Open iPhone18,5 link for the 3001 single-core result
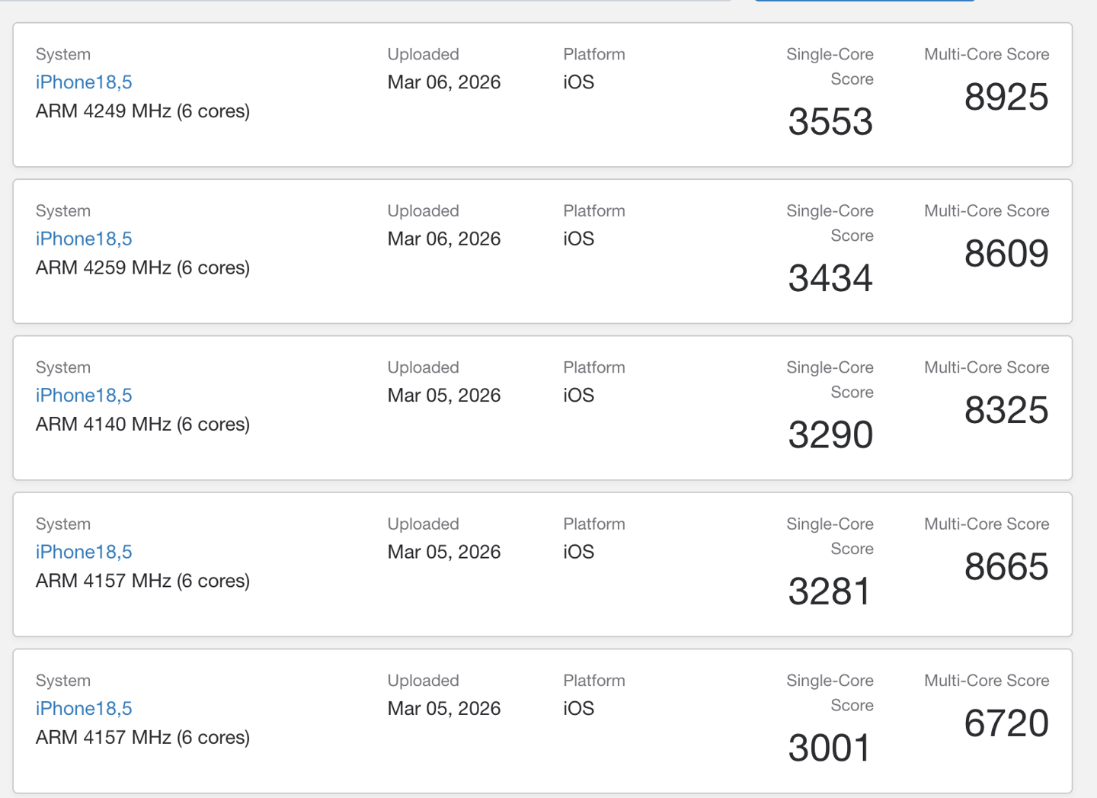This screenshot has width=1097, height=798. [x=84, y=708]
